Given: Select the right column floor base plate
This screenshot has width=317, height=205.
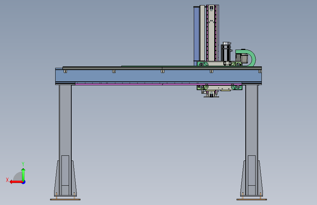Looking at the screenshot, I should tap(252, 200).
